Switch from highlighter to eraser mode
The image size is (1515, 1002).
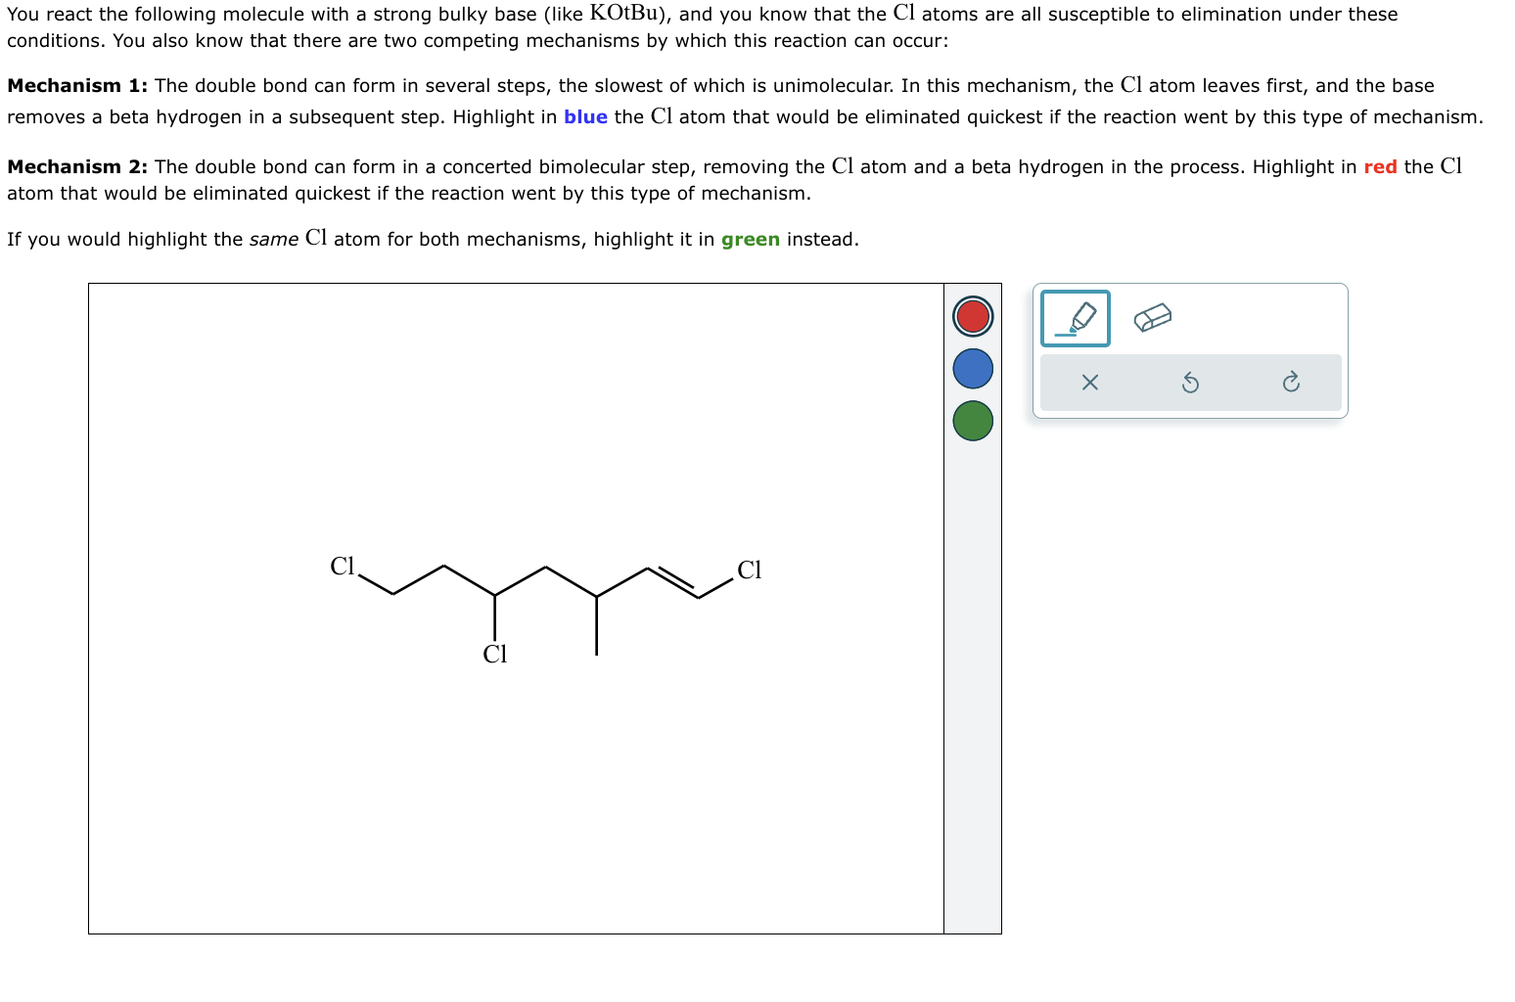pyautogui.click(x=1152, y=316)
